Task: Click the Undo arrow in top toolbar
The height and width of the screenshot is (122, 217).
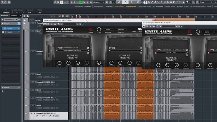Action: (2, 2)
